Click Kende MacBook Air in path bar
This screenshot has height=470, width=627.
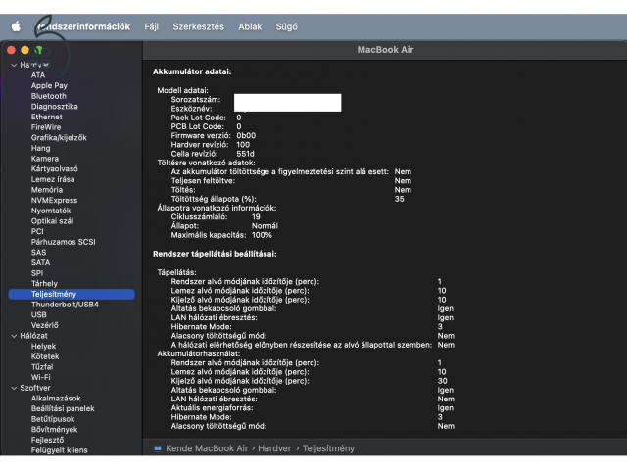(x=207, y=448)
